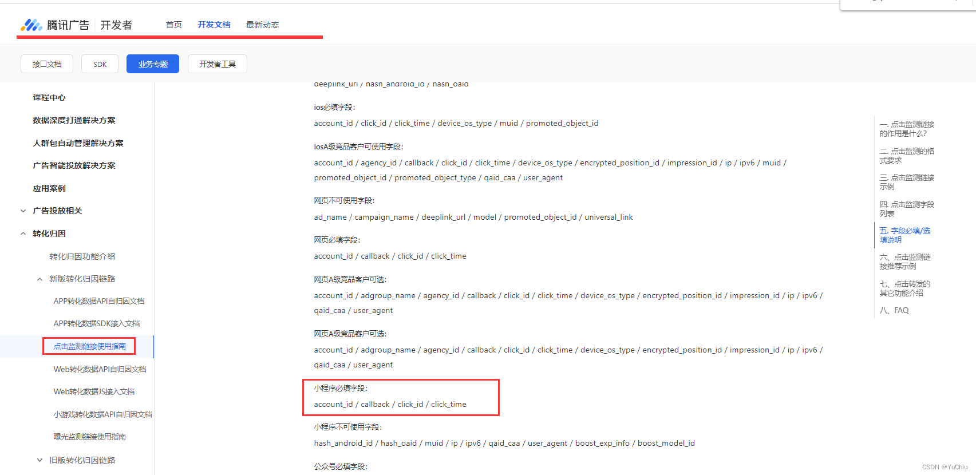Open APP转化数据API自归因文档

tap(99, 301)
